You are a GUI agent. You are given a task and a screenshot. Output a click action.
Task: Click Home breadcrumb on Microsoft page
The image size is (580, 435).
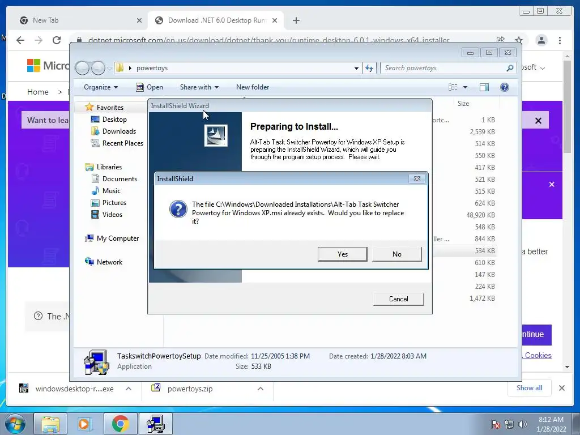click(38, 92)
